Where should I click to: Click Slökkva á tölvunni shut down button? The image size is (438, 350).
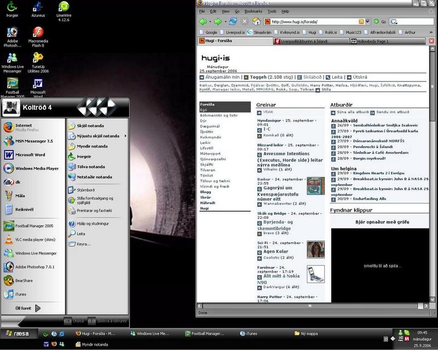click(x=108, y=321)
